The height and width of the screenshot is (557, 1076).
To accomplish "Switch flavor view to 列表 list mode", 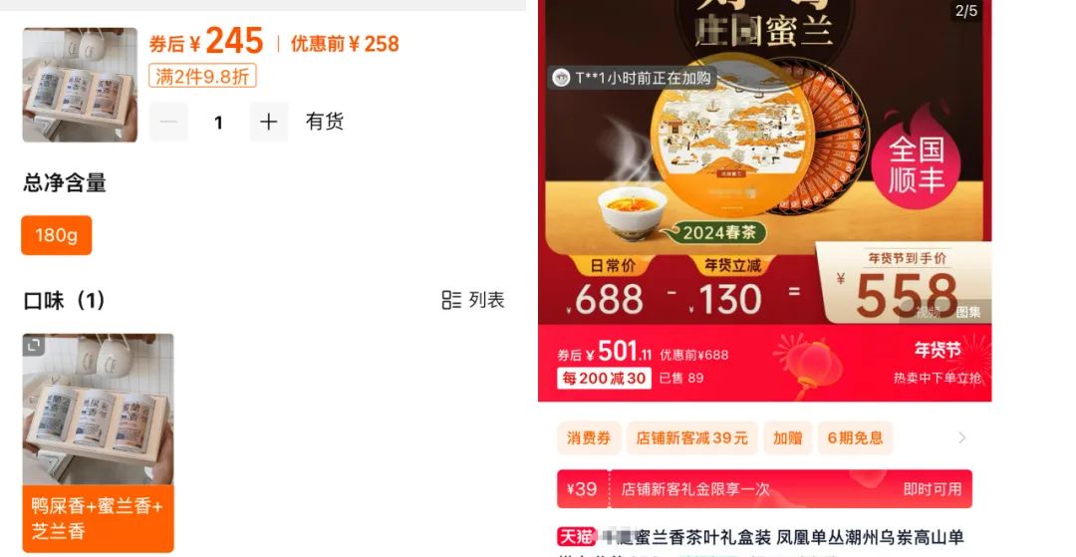I will click(473, 300).
